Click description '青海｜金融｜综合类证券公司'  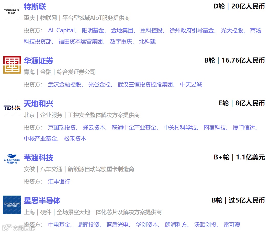point(60,72)
